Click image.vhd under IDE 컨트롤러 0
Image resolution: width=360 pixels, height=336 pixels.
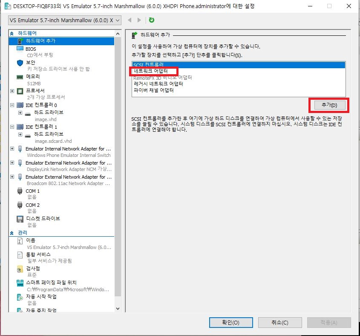tap(46, 119)
